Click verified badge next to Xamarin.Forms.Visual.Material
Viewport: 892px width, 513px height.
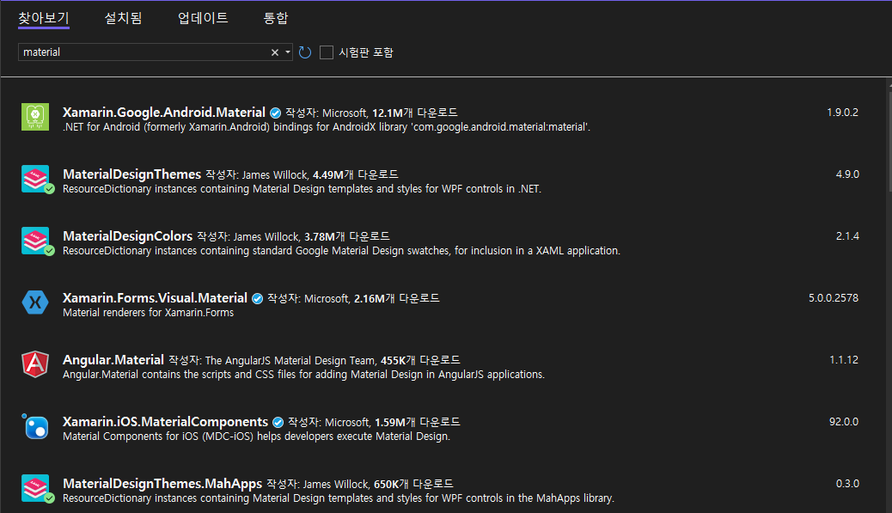tap(257, 298)
